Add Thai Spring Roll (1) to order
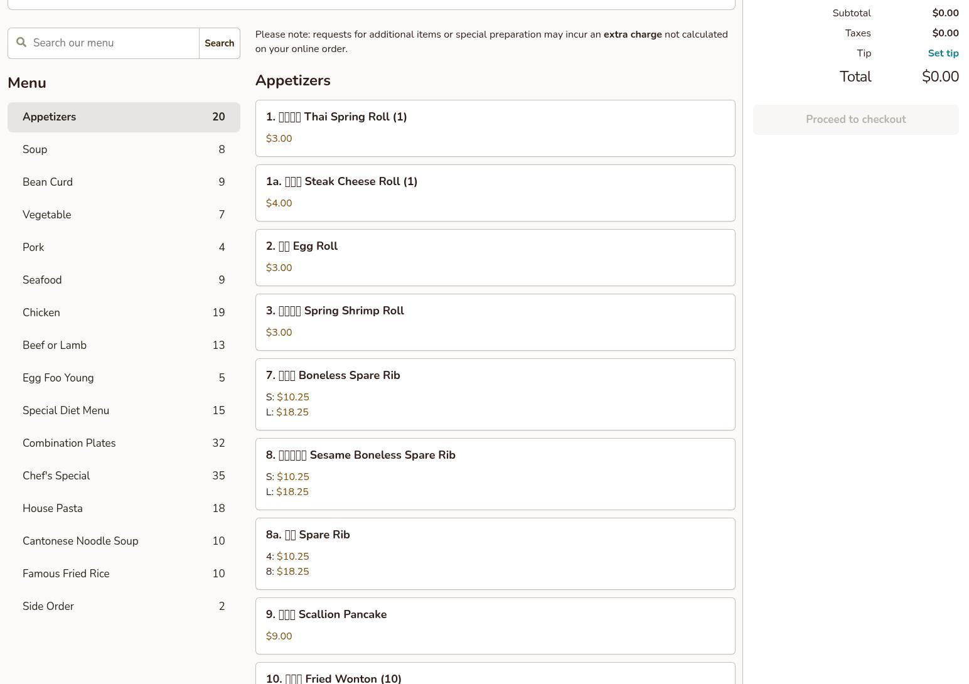Viewport: 969px width, 684px height. 495,128
